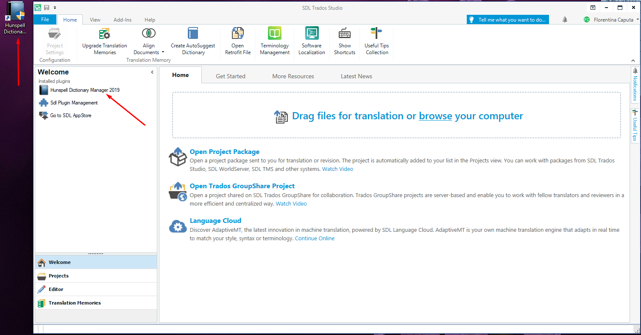Image resolution: width=641 pixels, height=335 pixels.
Task: Select the Home tab in welcome content
Action: (x=181, y=75)
